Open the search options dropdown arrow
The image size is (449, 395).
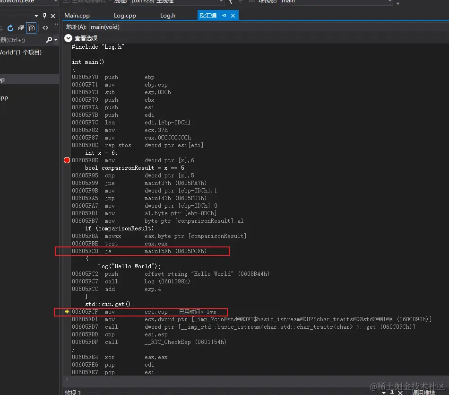(56, 40)
